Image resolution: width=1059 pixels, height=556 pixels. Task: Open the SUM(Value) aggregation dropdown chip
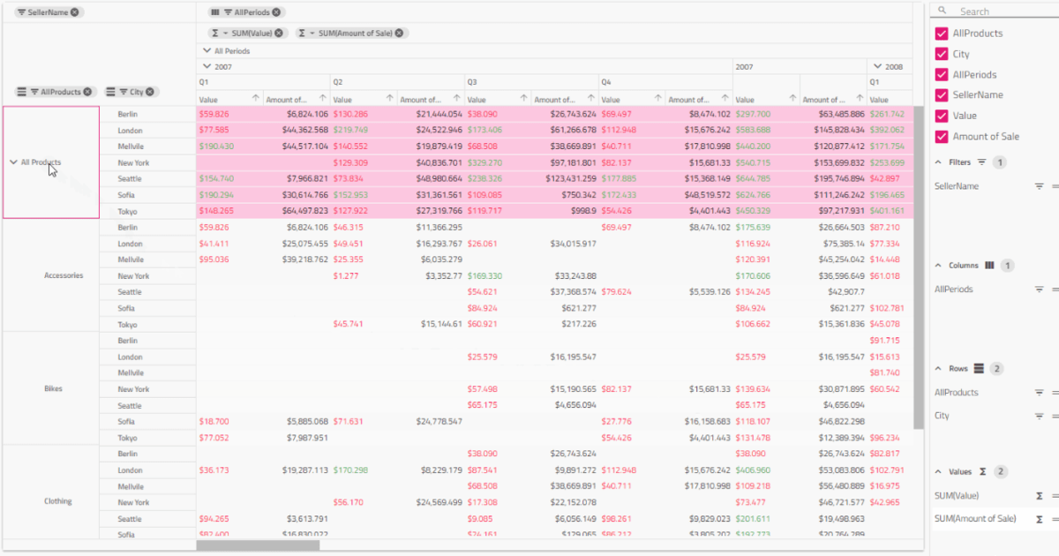[x=225, y=33]
